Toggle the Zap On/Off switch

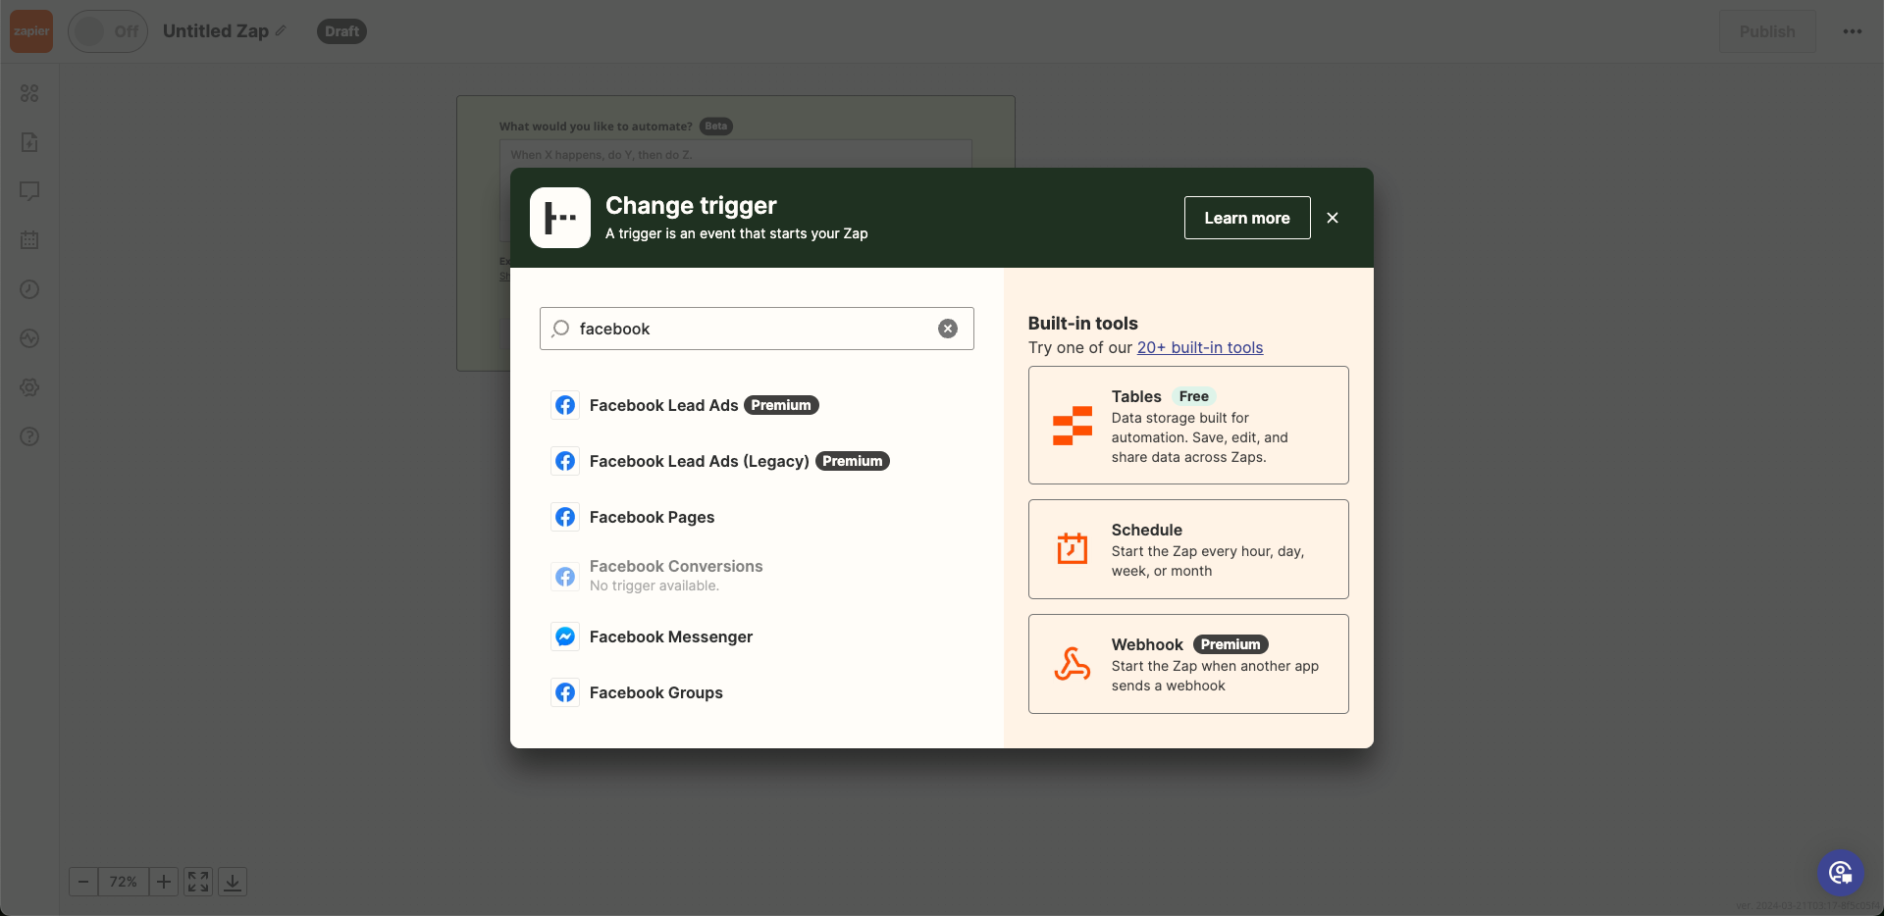click(x=107, y=31)
